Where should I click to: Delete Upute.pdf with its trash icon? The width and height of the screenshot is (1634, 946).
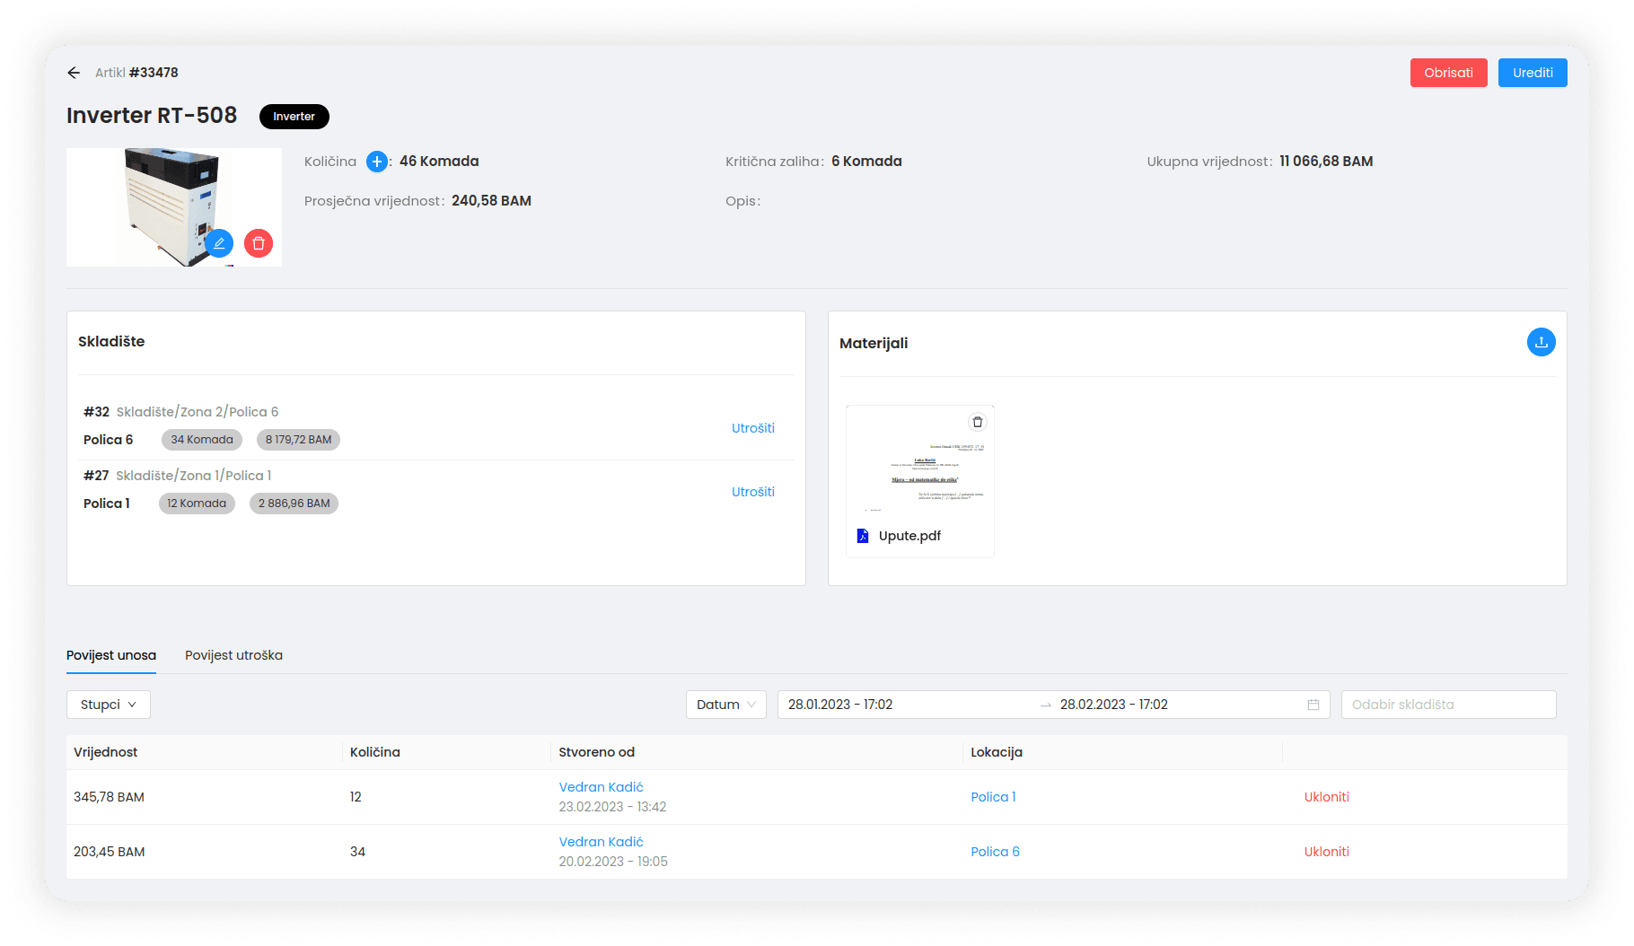[978, 422]
